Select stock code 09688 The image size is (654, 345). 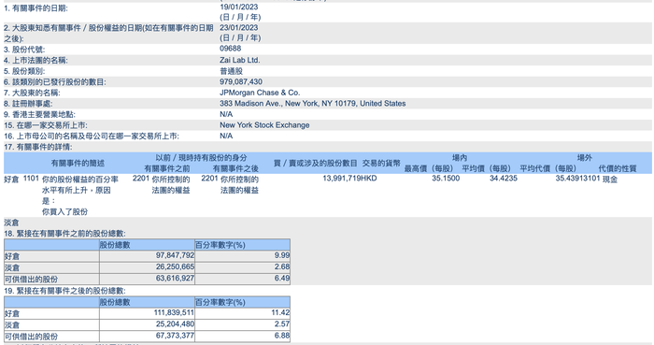(230, 49)
